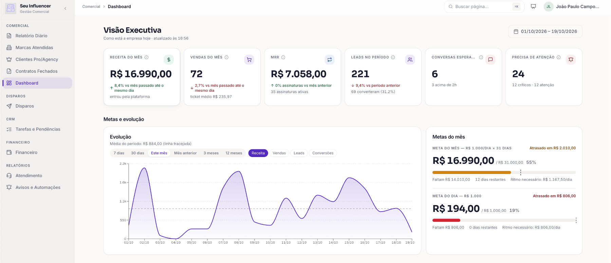Click the Meta do Dia red progress bar
This screenshot has height=263, width=611.
pos(504,220)
